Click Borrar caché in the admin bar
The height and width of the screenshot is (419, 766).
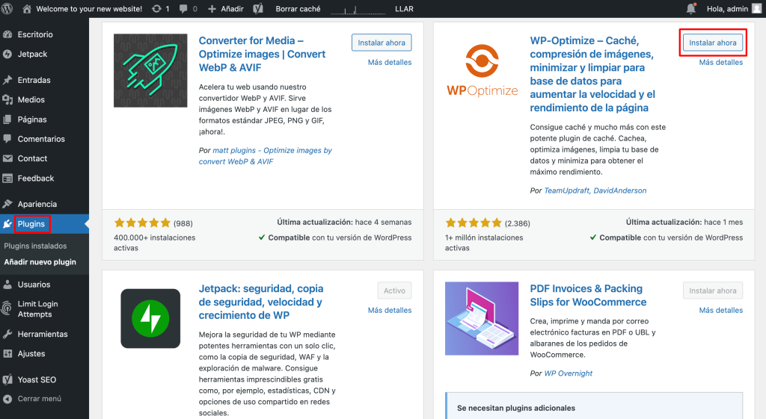(x=298, y=9)
